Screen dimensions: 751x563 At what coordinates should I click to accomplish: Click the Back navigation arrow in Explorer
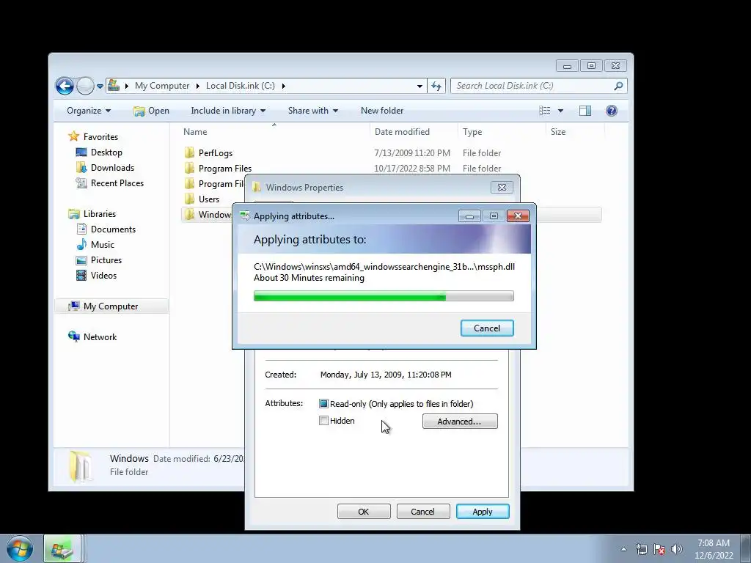pyautogui.click(x=65, y=87)
